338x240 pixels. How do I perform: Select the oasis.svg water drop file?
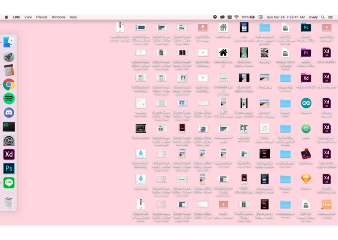141,179
